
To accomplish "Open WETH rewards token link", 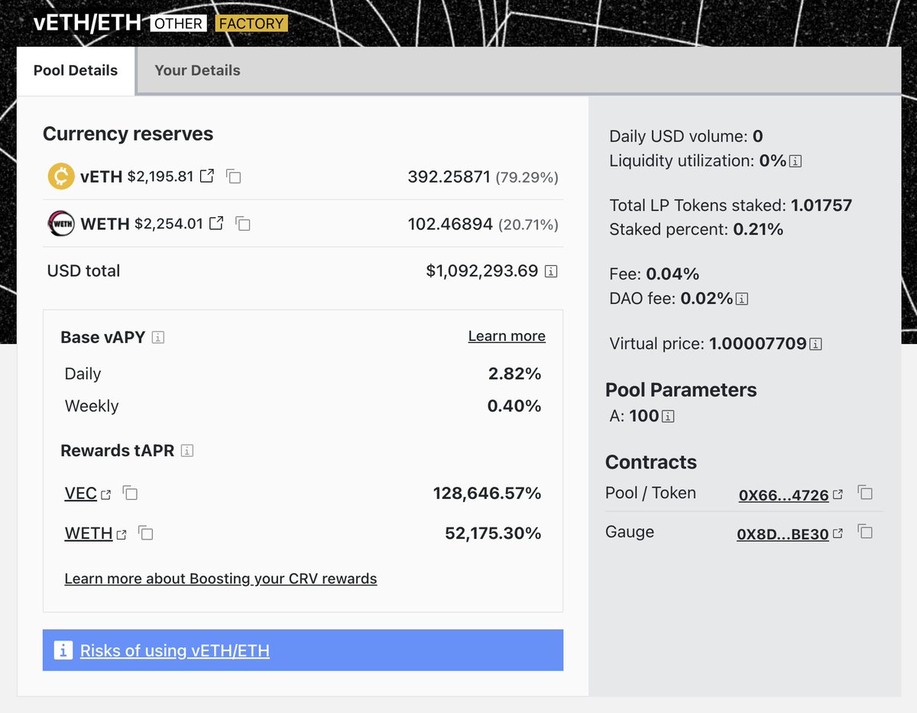I will [89, 533].
